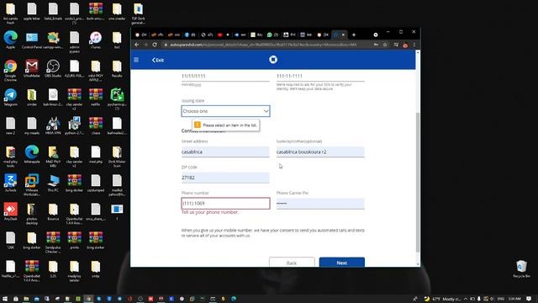Click the Back button at the form bottom
The height and width of the screenshot is (303, 538).
[x=292, y=263]
